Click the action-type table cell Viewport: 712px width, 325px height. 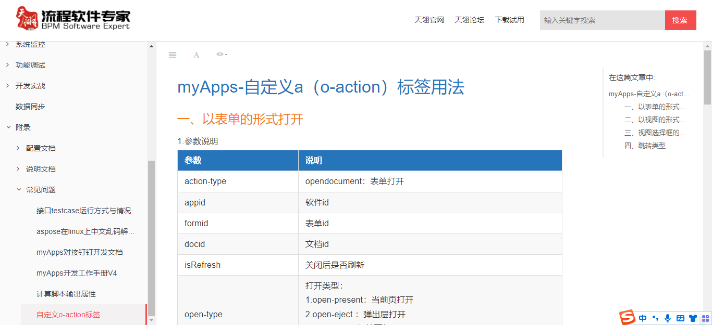(238, 181)
